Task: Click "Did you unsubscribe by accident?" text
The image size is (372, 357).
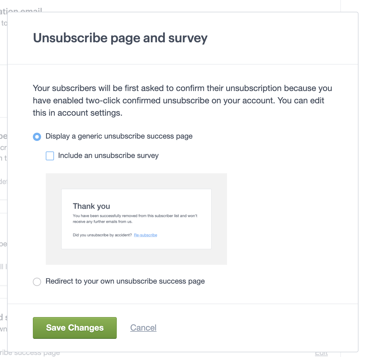Action: 102,235
